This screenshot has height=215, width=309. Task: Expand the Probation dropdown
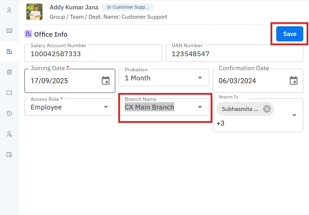coord(200,78)
